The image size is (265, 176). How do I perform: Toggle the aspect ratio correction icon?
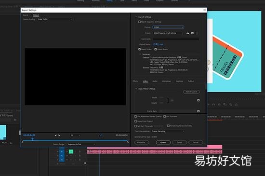101,135
